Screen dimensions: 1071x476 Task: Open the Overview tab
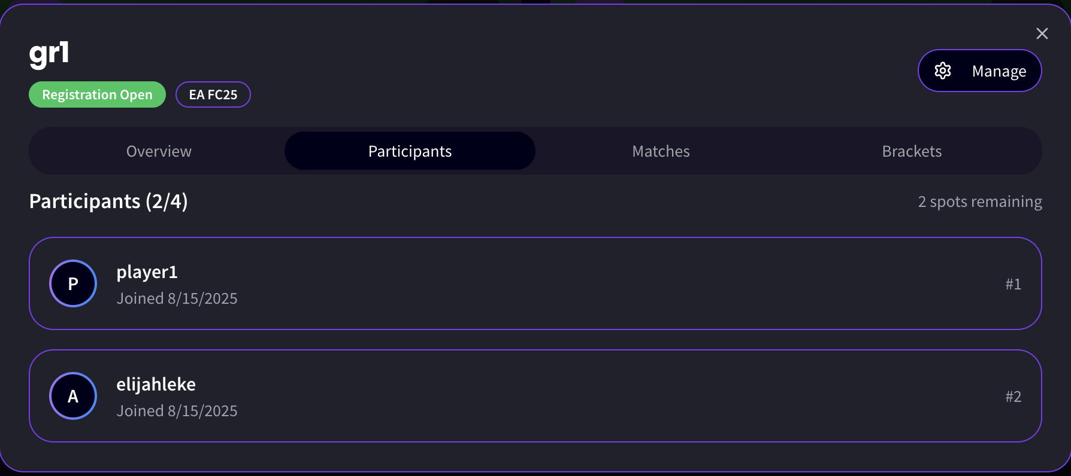tap(159, 151)
